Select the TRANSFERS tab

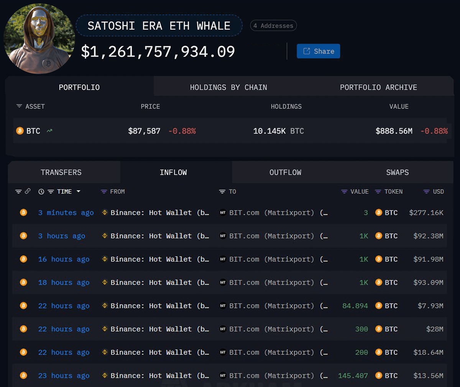[x=61, y=172]
